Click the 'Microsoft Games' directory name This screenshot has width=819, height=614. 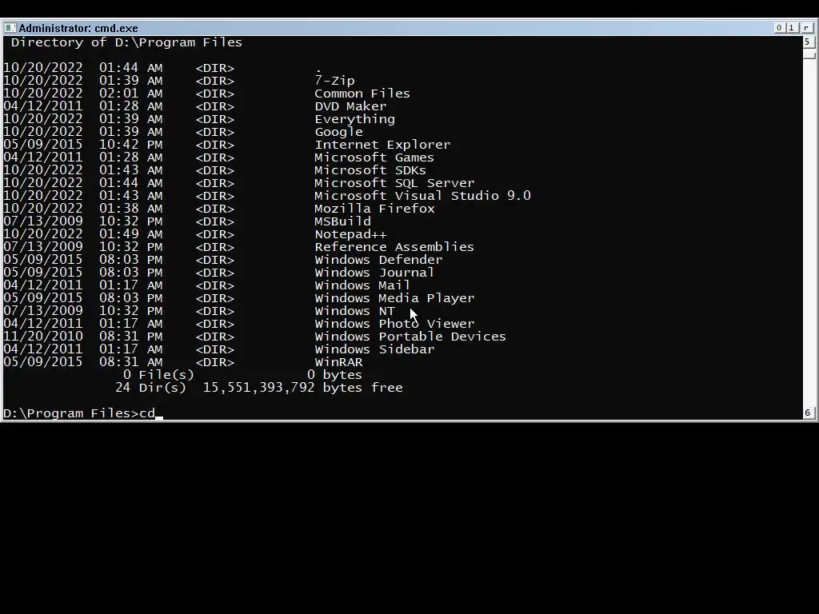point(374,157)
